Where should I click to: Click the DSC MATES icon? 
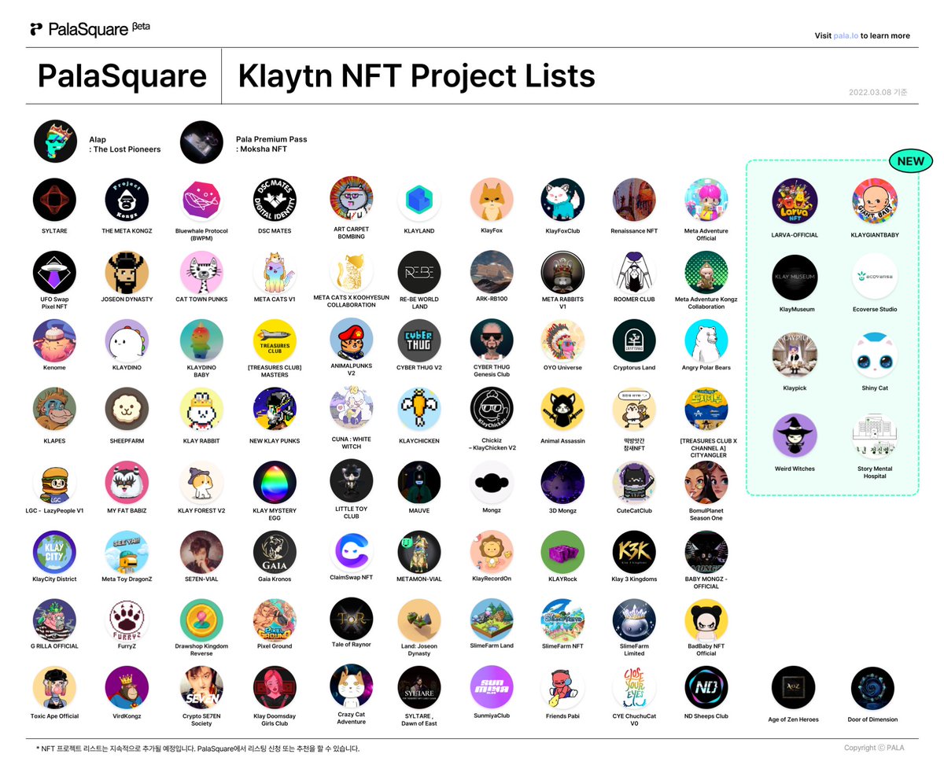(275, 200)
